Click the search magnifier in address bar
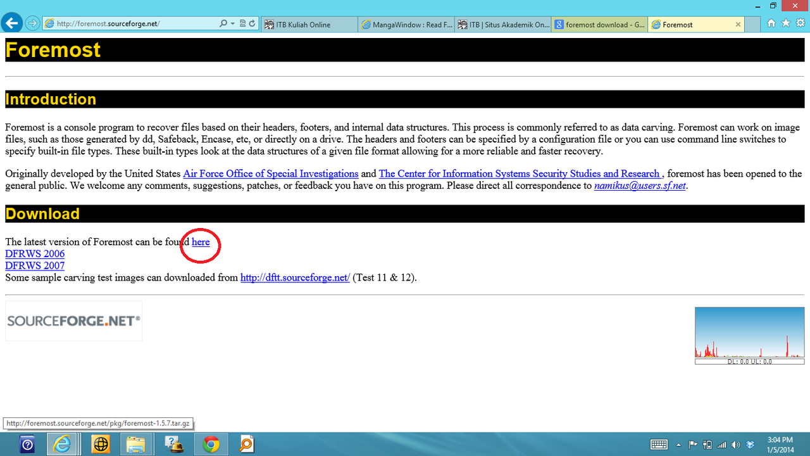 pos(223,24)
